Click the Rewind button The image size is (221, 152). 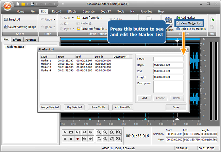(84, 132)
